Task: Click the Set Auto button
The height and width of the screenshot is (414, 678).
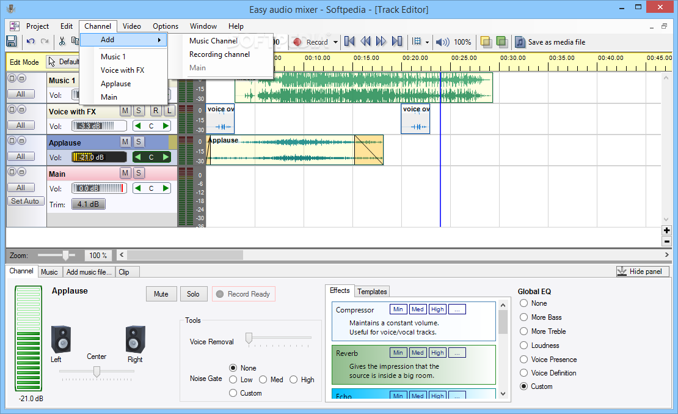Action: point(26,201)
